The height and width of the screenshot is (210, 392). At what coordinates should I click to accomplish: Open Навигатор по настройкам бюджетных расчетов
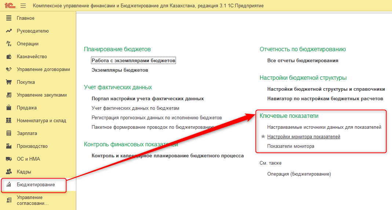coord(325,98)
